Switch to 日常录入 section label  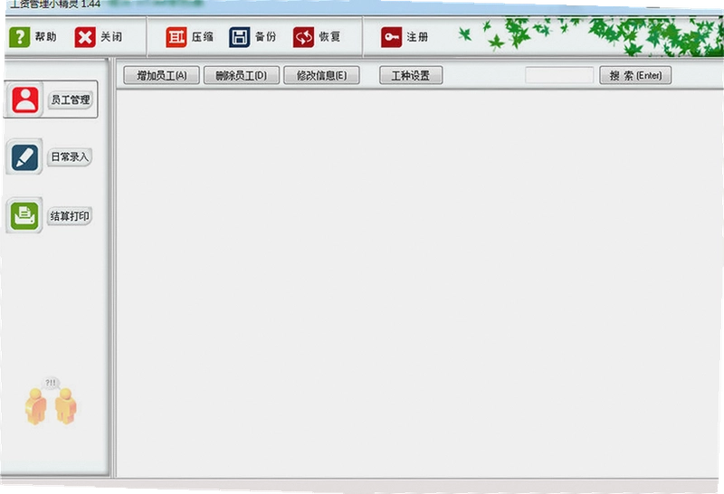[x=70, y=157]
